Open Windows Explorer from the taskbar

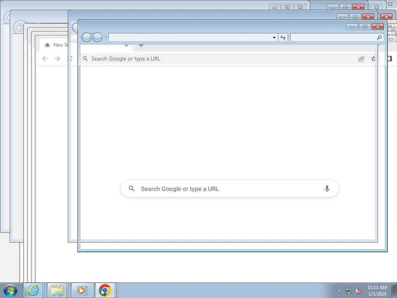(57, 290)
